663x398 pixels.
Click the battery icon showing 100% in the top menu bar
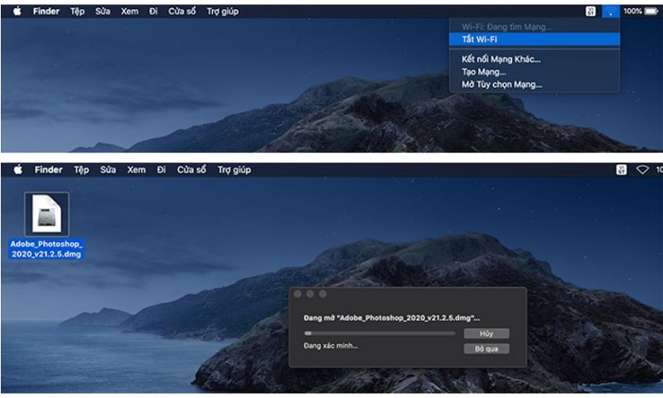pyautogui.click(x=651, y=12)
